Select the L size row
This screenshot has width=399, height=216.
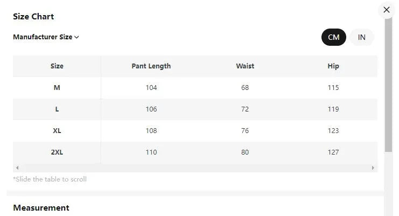pyautogui.click(x=57, y=109)
